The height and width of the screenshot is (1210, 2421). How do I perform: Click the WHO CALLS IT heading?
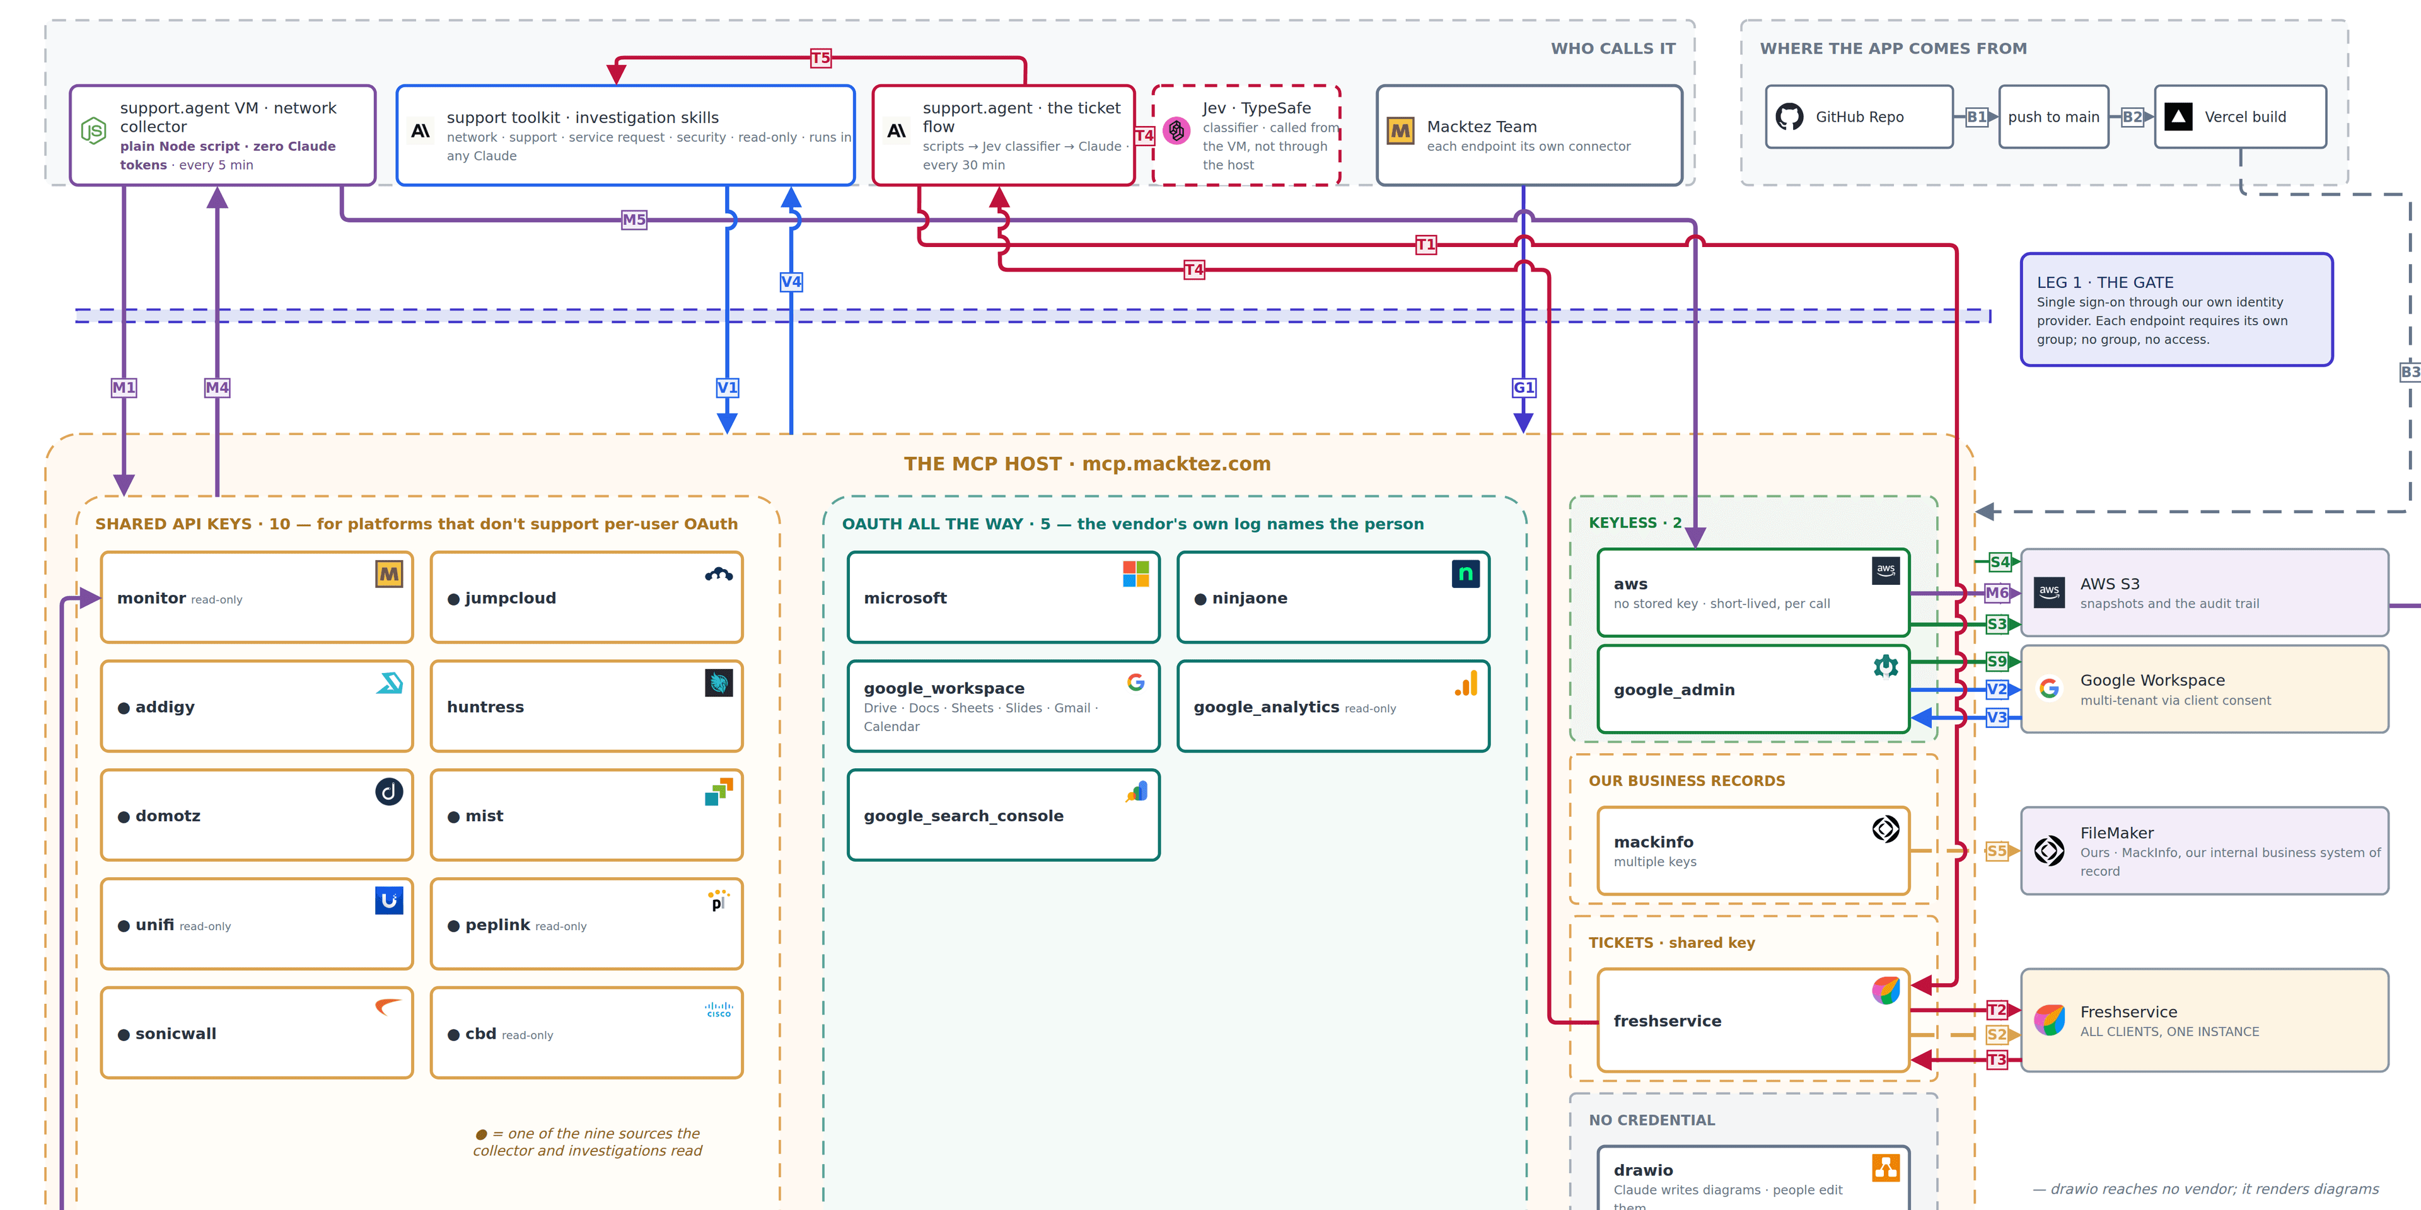click(1613, 49)
